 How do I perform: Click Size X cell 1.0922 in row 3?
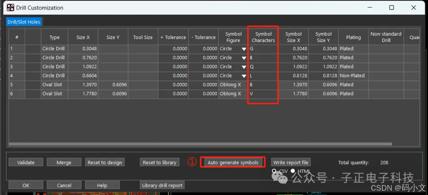83,67
